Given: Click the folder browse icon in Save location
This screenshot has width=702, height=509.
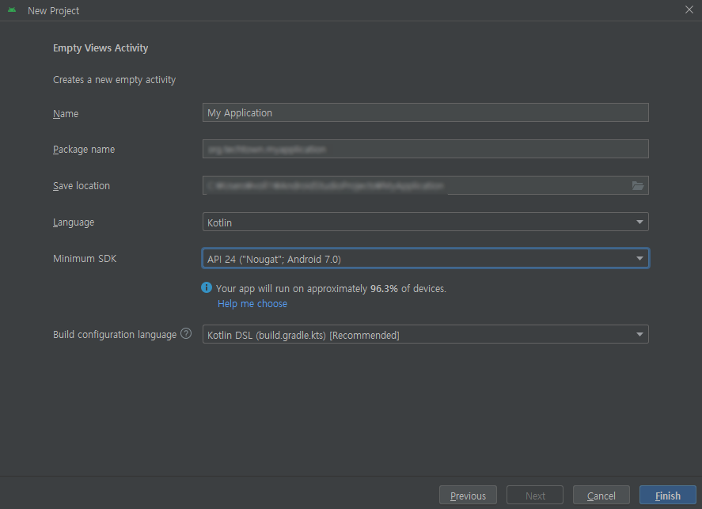Looking at the screenshot, I should [638, 186].
